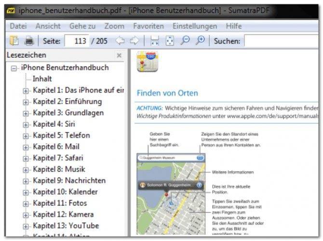Expand Kapitel 1 bookmark node
The width and height of the screenshot is (323, 241).
[26, 91]
